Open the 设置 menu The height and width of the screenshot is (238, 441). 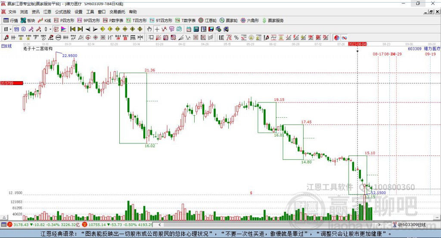click(x=78, y=12)
